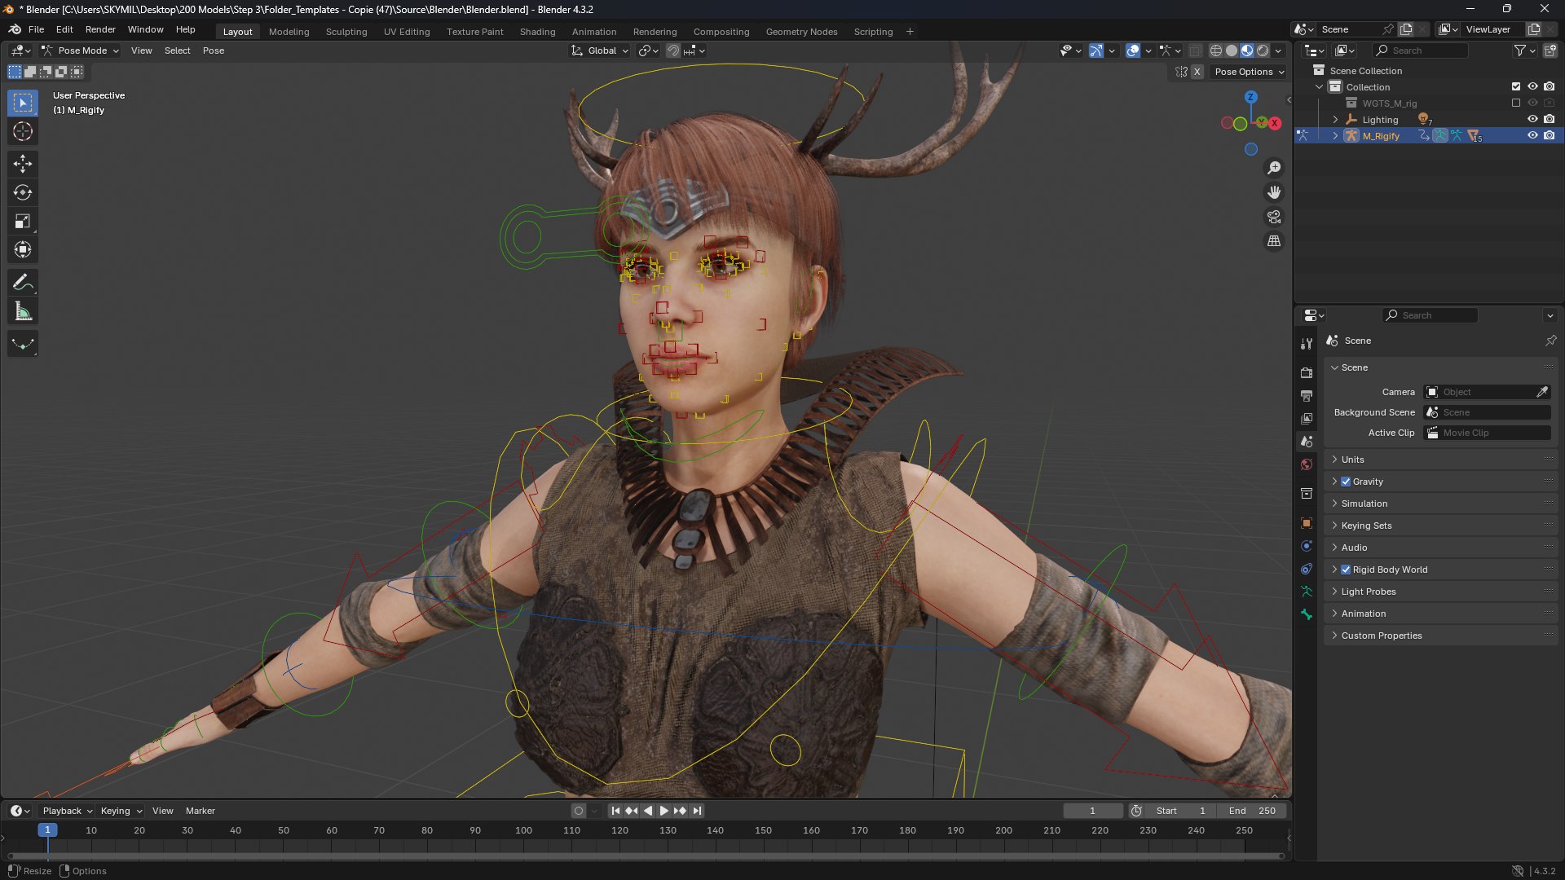Open the Collection properties tab
1565x880 pixels.
pyautogui.click(x=1307, y=493)
